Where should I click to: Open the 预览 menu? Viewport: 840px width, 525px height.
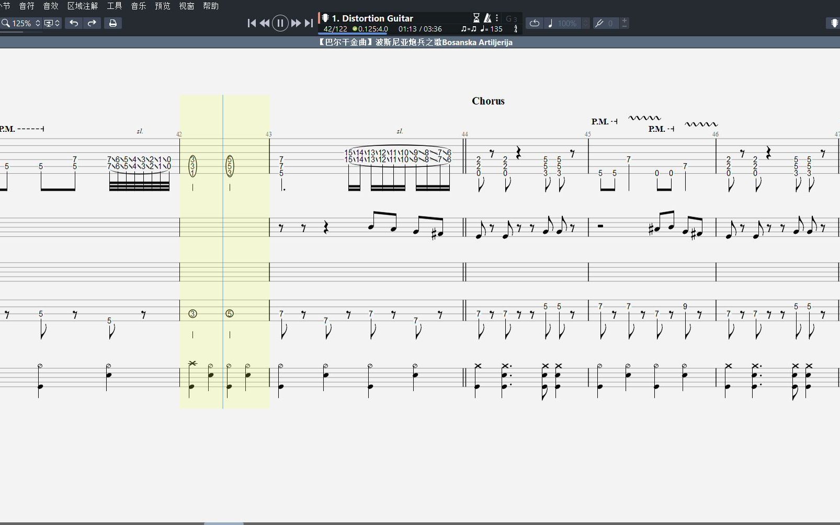click(163, 6)
